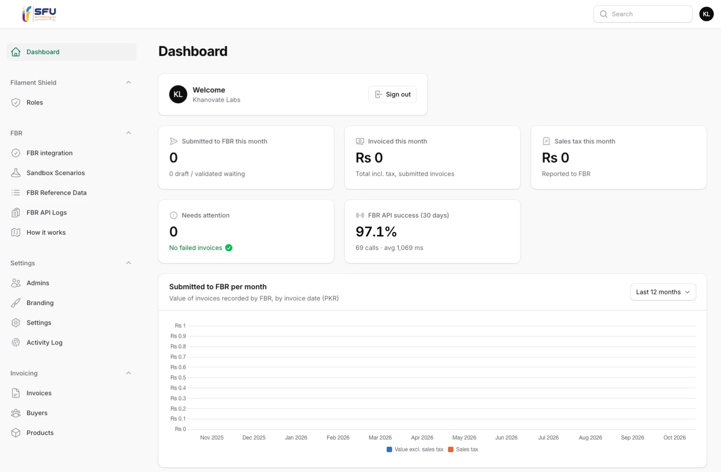The image size is (721, 472).
Task: Open the Products page link
Action: coord(72,432)
